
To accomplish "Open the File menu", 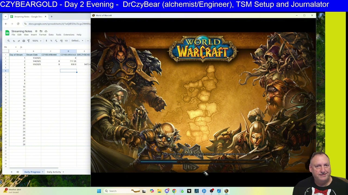I will [x=13, y=35].
